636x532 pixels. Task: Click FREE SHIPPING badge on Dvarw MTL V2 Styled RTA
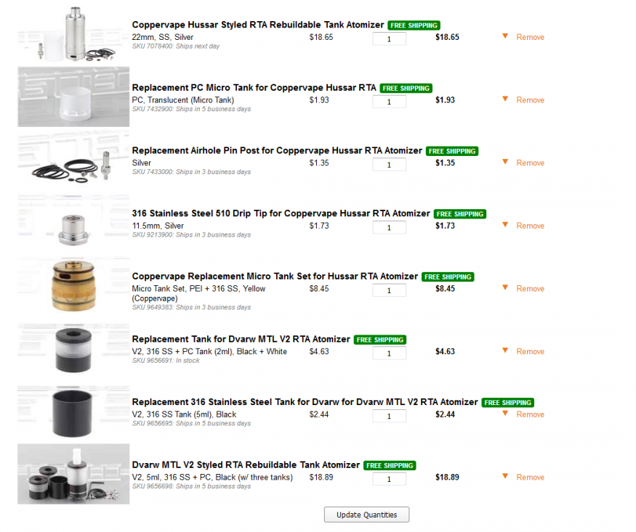pos(390,466)
